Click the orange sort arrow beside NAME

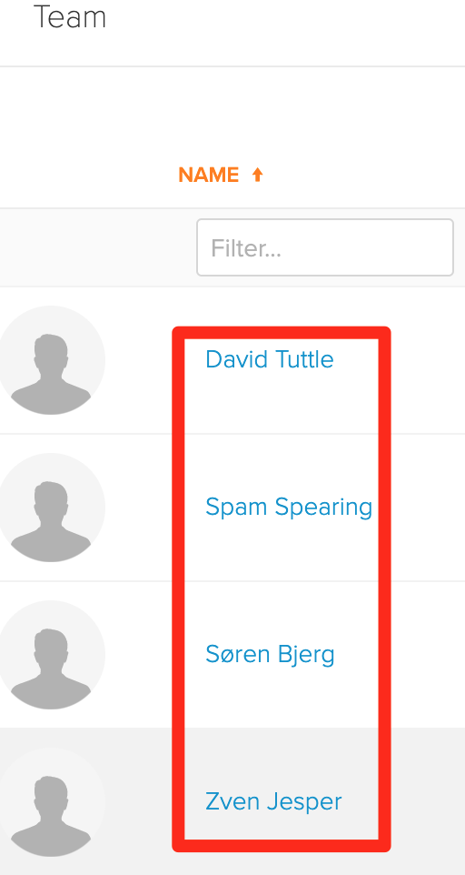257,176
